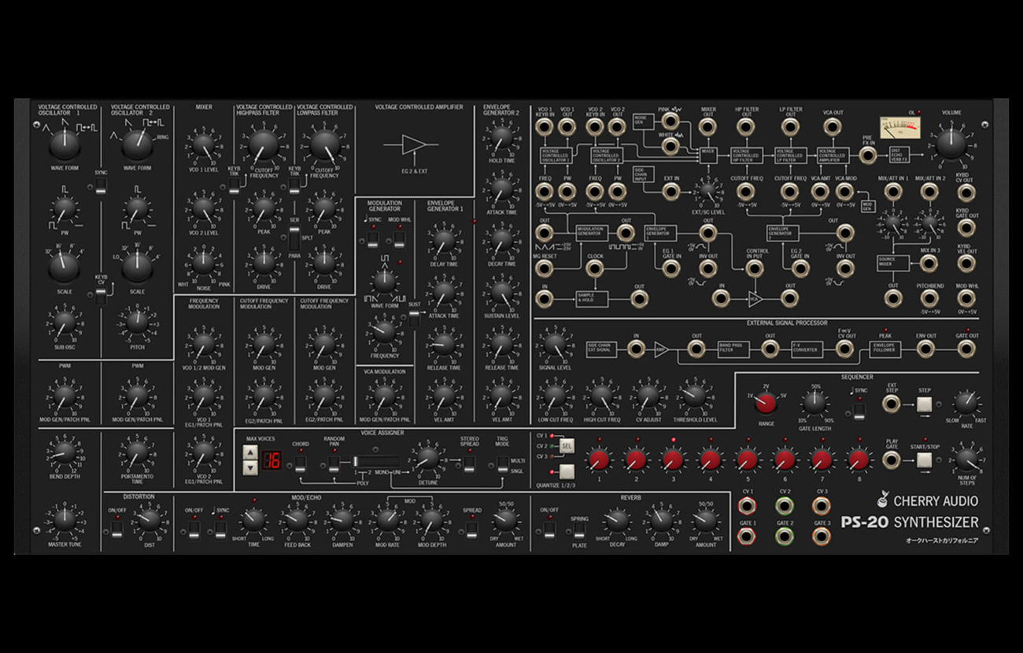The image size is (1023, 653).
Task: Turn on the REVERB on/off switch
Action: [x=548, y=529]
